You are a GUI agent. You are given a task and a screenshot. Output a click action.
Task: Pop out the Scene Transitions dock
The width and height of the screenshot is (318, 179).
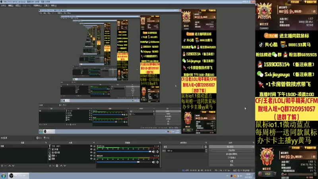pyautogui.click(x=206, y=143)
